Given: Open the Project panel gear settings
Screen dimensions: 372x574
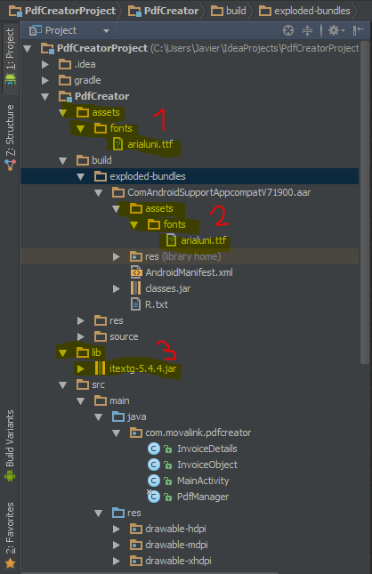Looking at the screenshot, I should coord(336,30).
